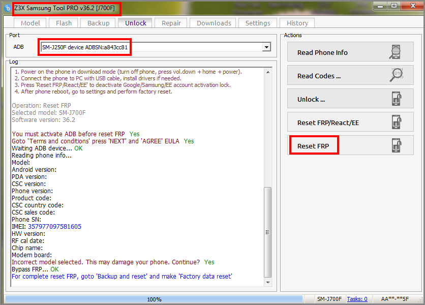View the History tab
The height and width of the screenshot is (305, 425).
coord(297,23)
